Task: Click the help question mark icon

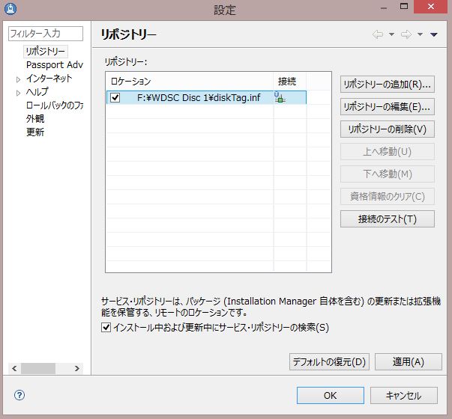Action: [x=19, y=395]
